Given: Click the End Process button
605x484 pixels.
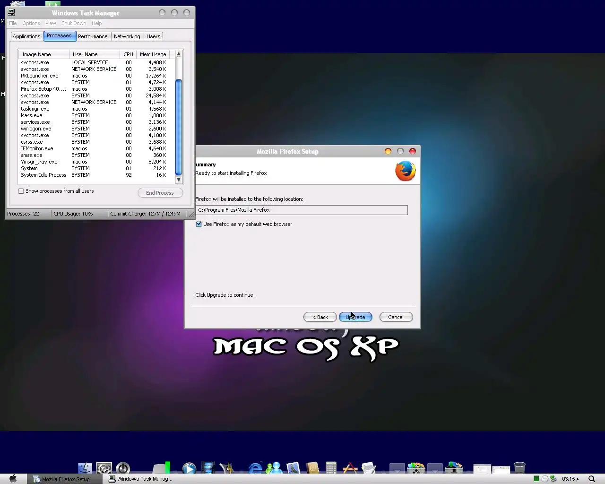Looking at the screenshot, I should tap(160, 193).
